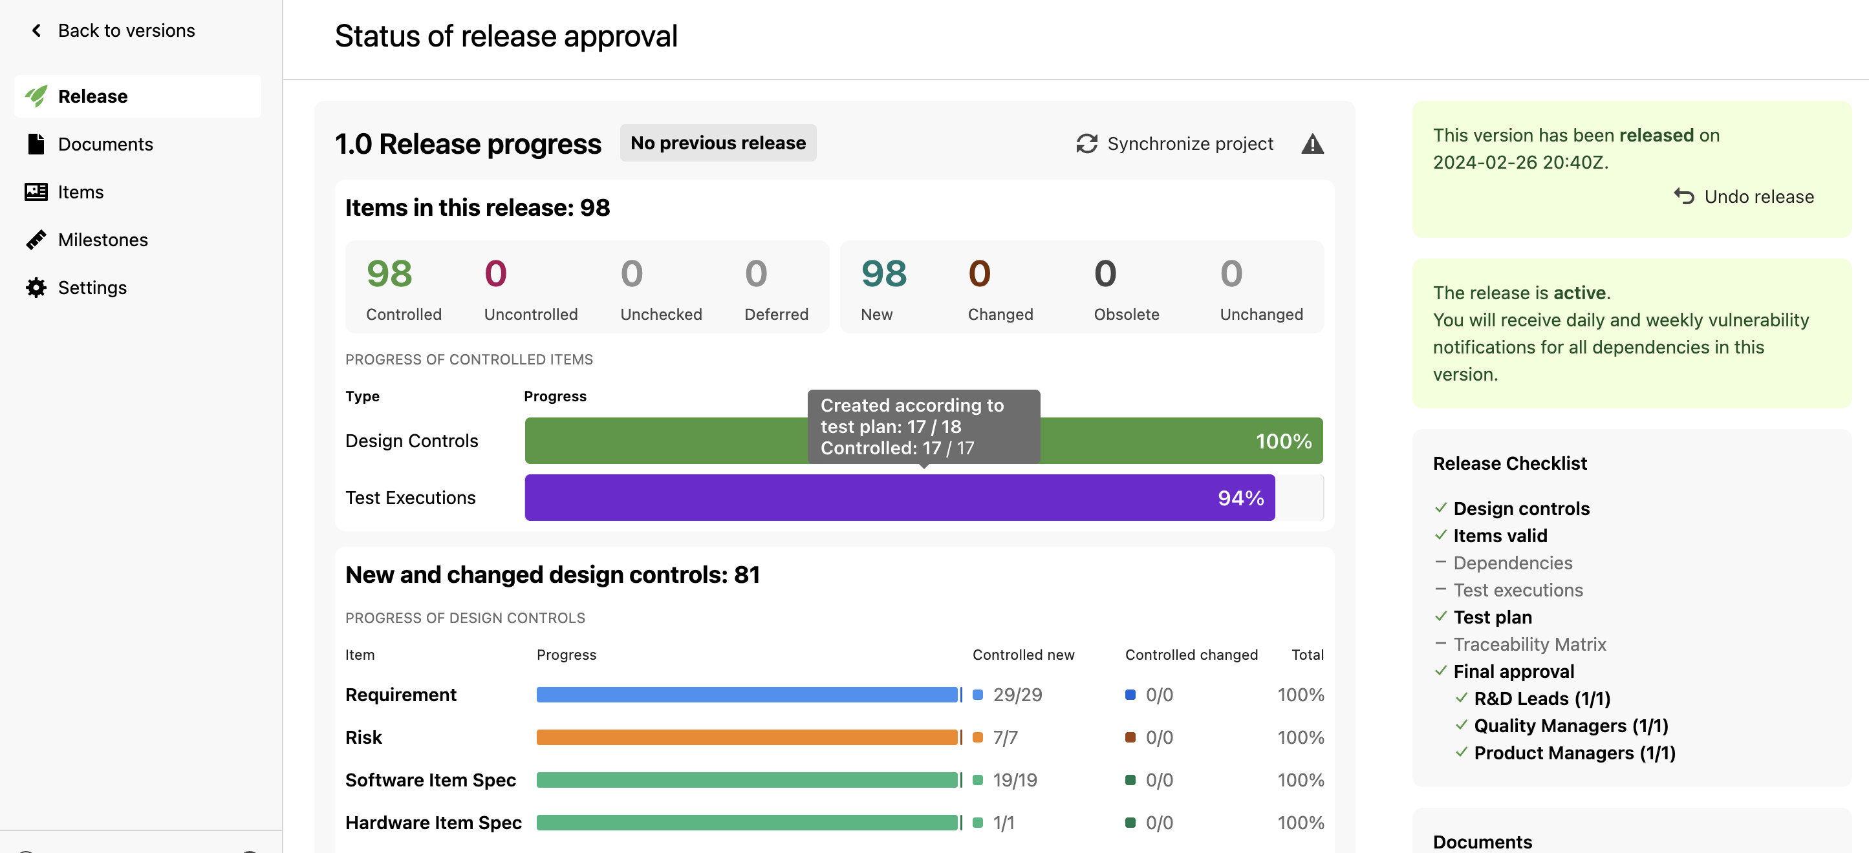Click the Quality Managers (1/1) approval entry
This screenshot has width=1869, height=853.
[1570, 726]
